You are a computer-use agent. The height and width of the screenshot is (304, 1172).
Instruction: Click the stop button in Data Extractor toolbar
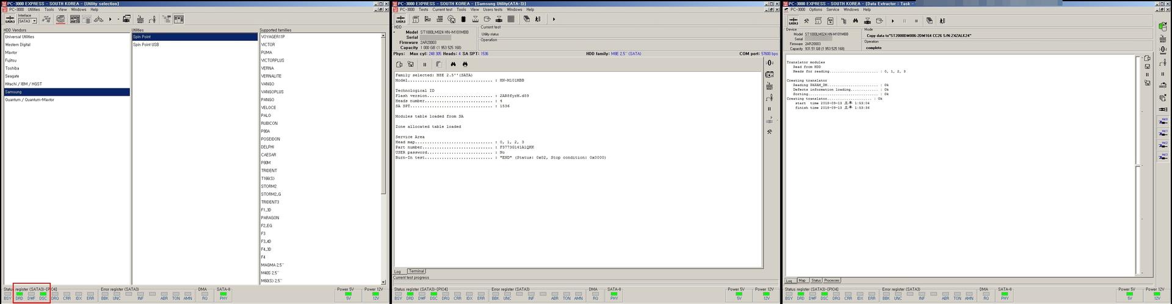(916, 21)
